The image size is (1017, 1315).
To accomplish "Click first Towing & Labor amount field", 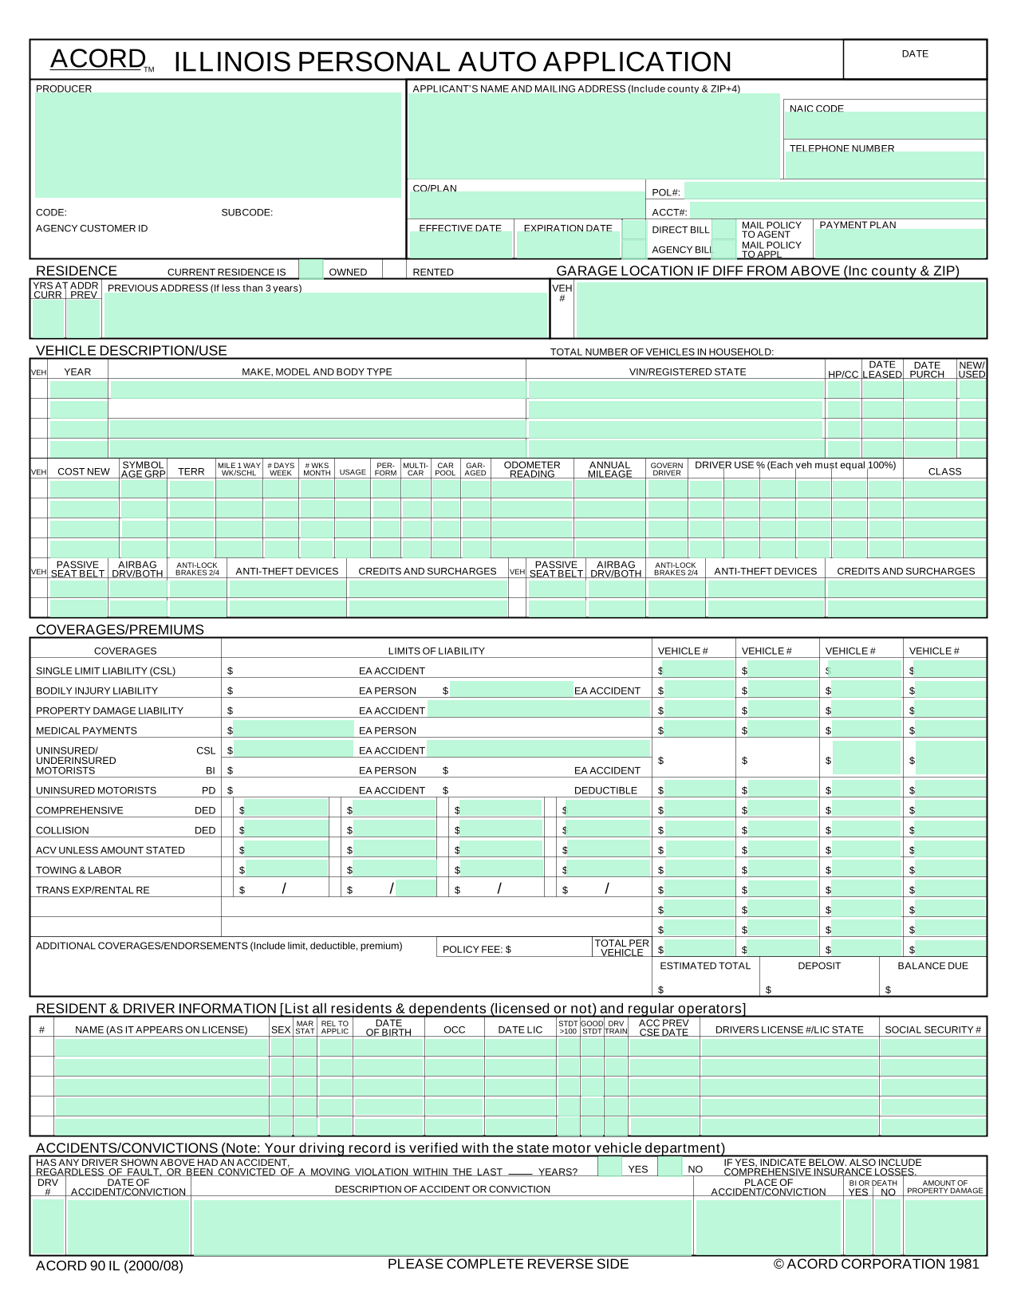I will pyautogui.click(x=286, y=868).
